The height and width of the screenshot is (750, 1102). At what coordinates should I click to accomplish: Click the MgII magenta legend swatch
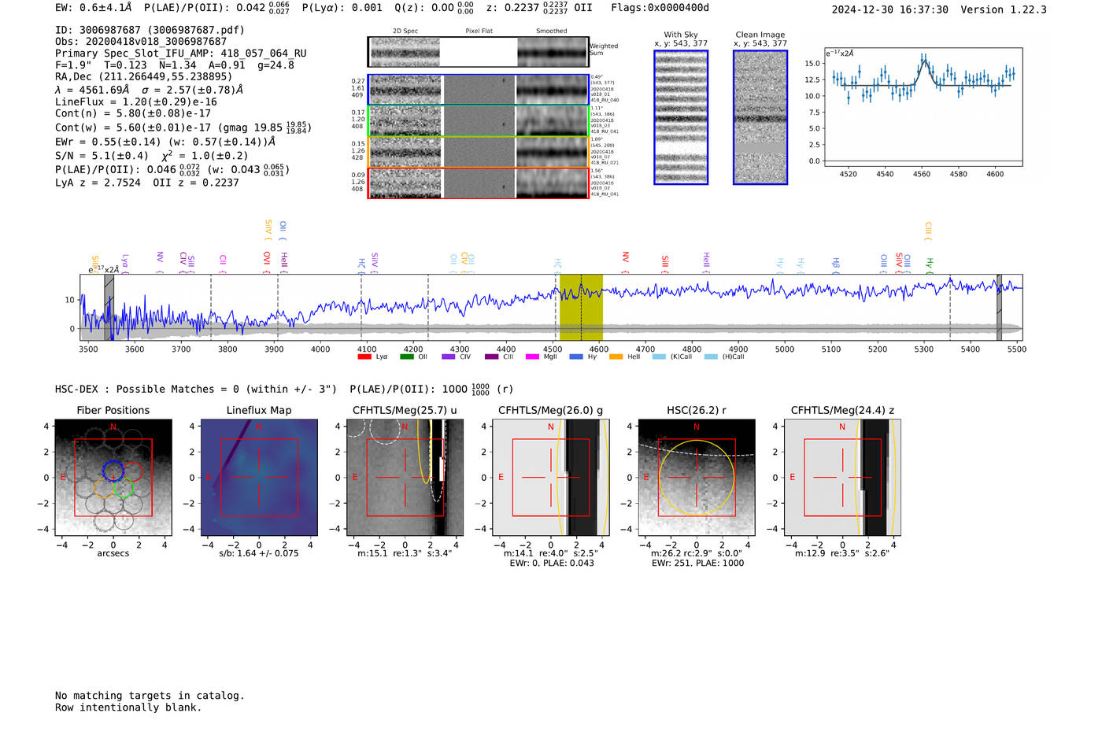(x=533, y=357)
